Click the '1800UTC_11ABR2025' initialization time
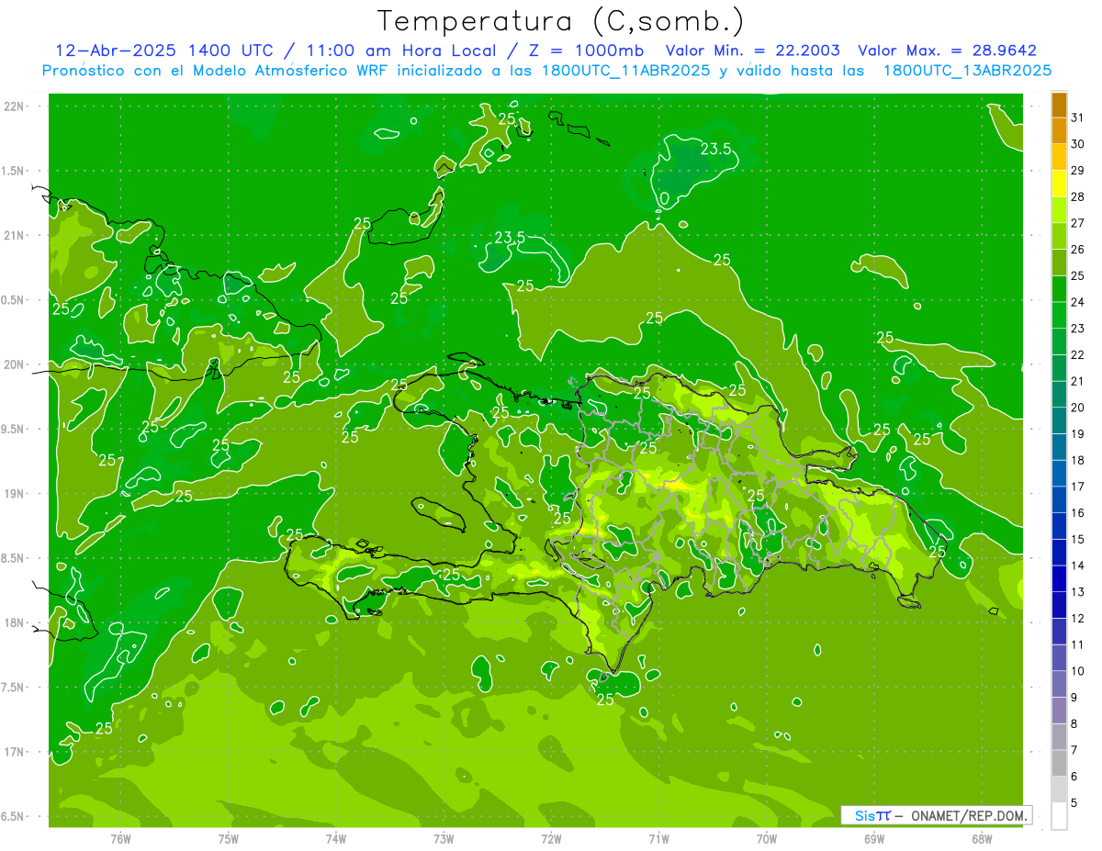 [x=628, y=71]
